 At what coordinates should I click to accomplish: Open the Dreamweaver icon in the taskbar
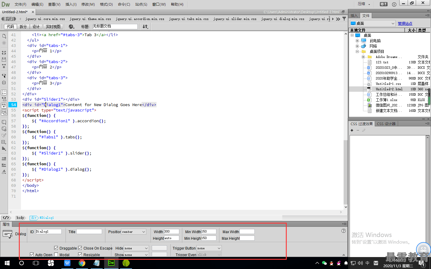(x=111, y=263)
